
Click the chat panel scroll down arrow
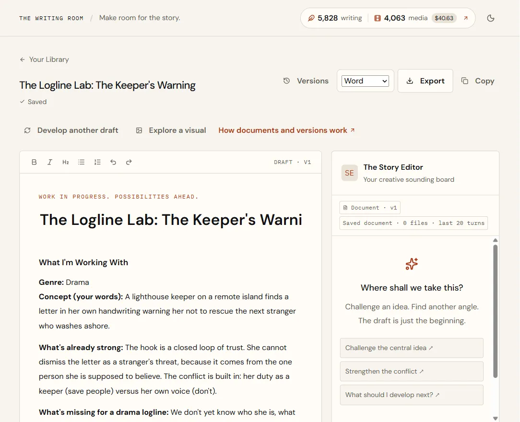click(x=495, y=418)
